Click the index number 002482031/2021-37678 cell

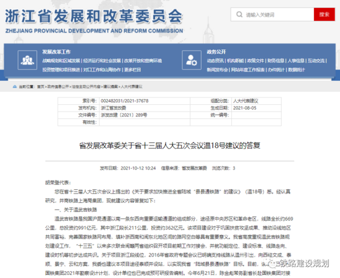145,101
